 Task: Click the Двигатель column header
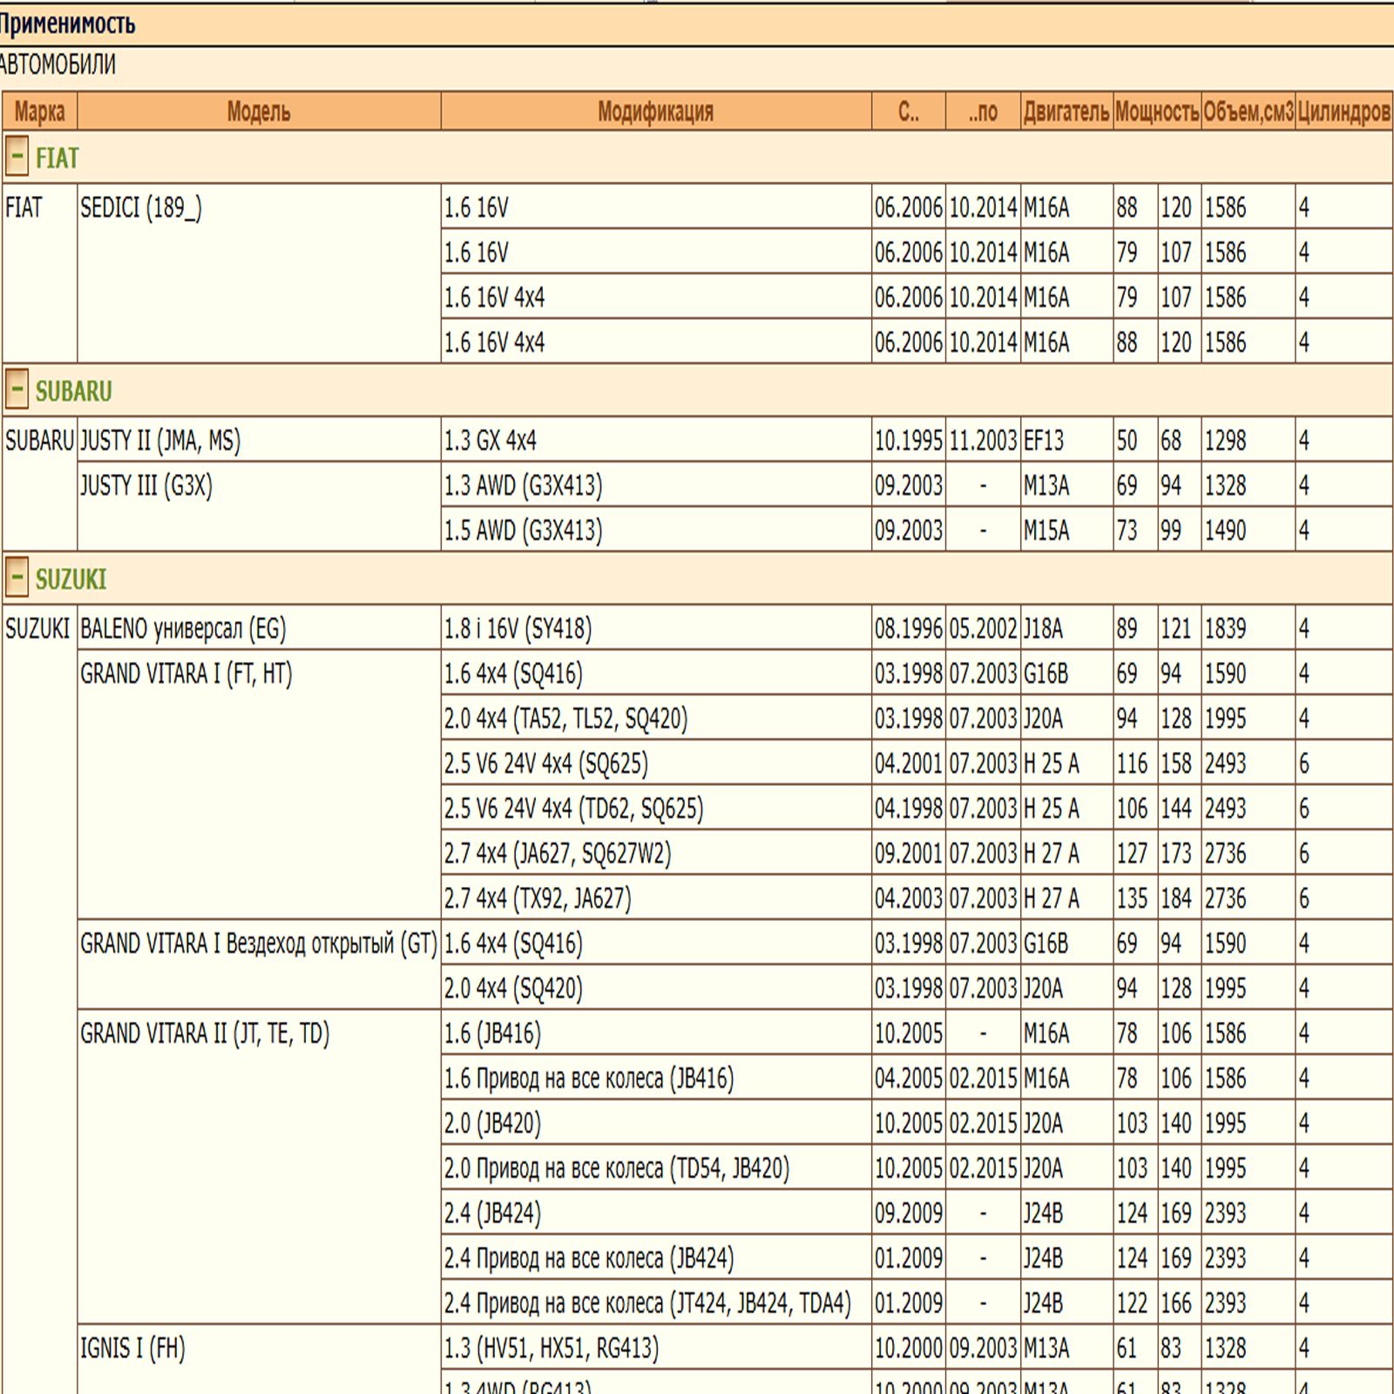pyautogui.click(x=1066, y=112)
